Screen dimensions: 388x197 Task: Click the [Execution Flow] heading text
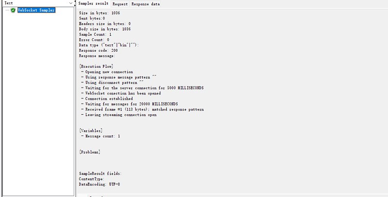[96, 66]
